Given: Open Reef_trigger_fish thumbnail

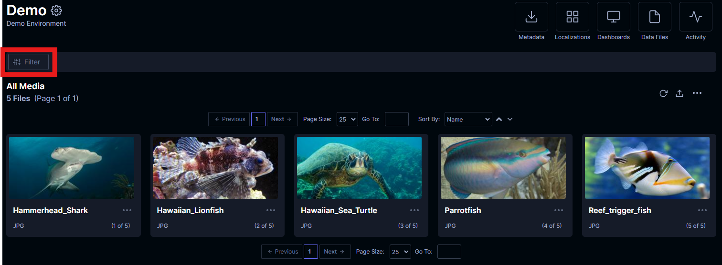Looking at the screenshot, I should (x=647, y=168).
